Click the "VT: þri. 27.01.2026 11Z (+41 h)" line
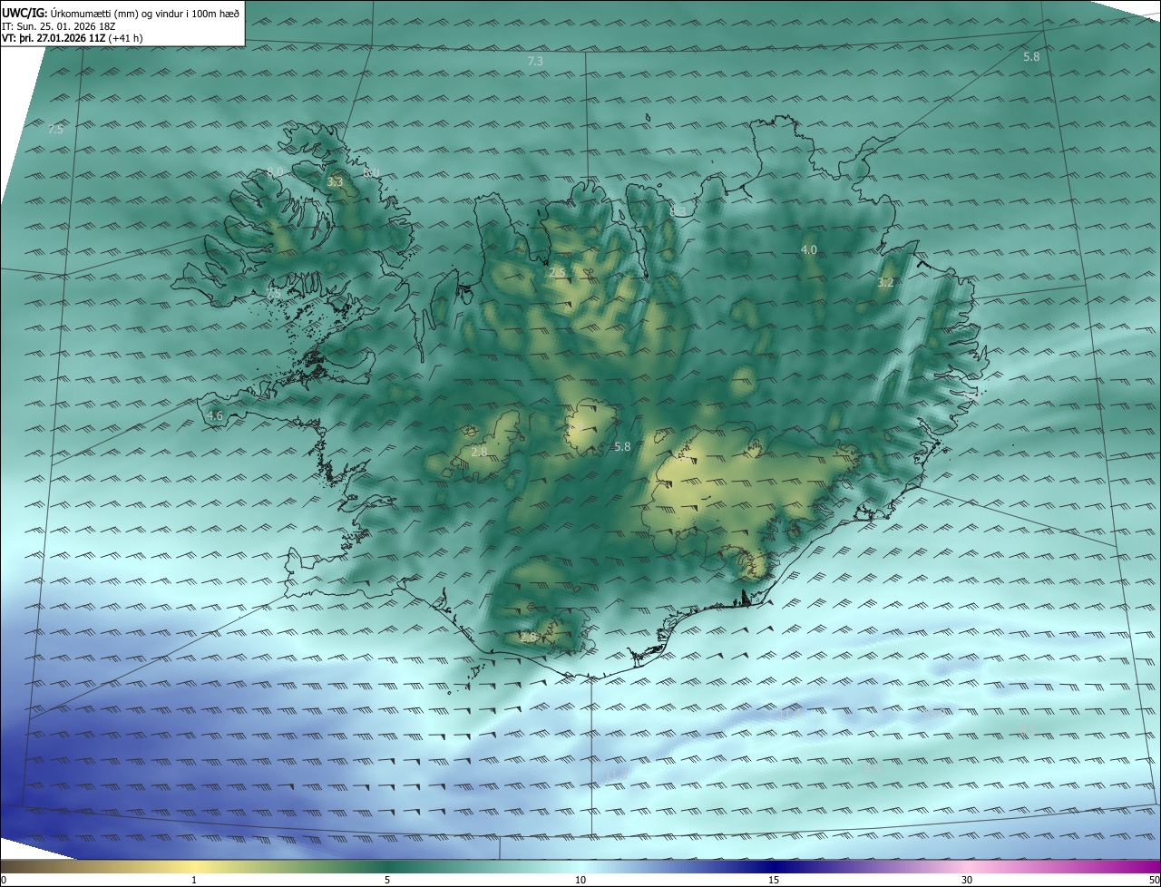Image resolution: width=1161 pixels, height=887 pixels. point(72,38)
